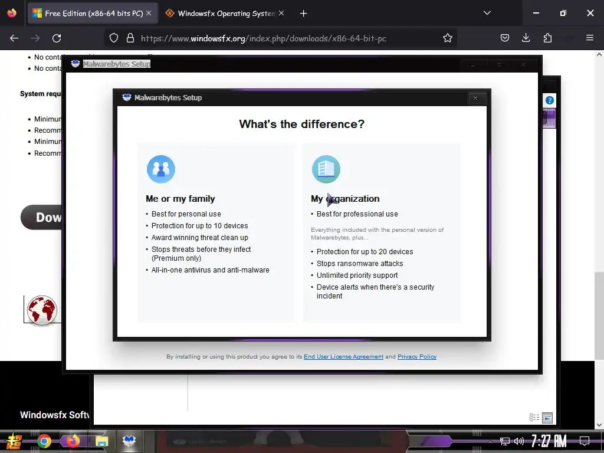Click the Firefox logo in title bar
Screen dimensions: 604x453
coord(12,13)
